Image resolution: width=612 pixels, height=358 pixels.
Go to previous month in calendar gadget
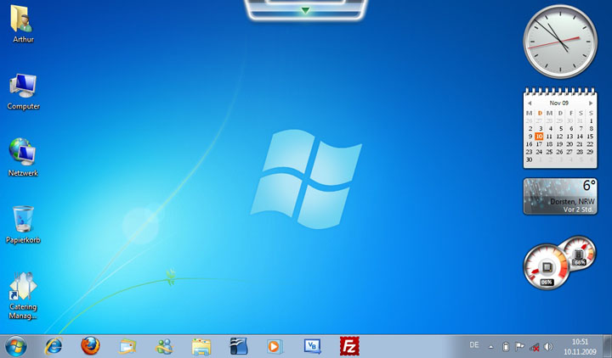click(x=530, y=103)
